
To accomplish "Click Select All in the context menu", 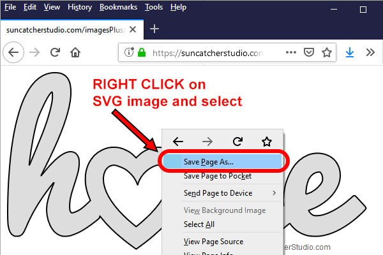I will click(x=199, y=224).
